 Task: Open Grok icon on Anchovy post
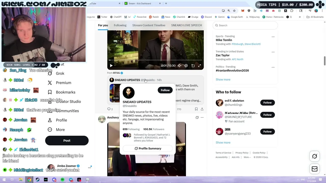point(197,117)
